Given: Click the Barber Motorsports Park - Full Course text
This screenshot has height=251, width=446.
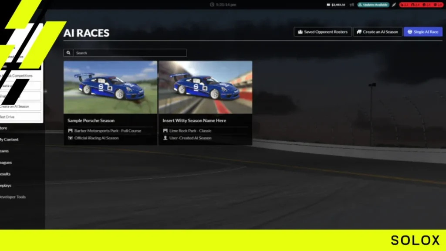Looking at the screenshot, I should tap(108, 131).
